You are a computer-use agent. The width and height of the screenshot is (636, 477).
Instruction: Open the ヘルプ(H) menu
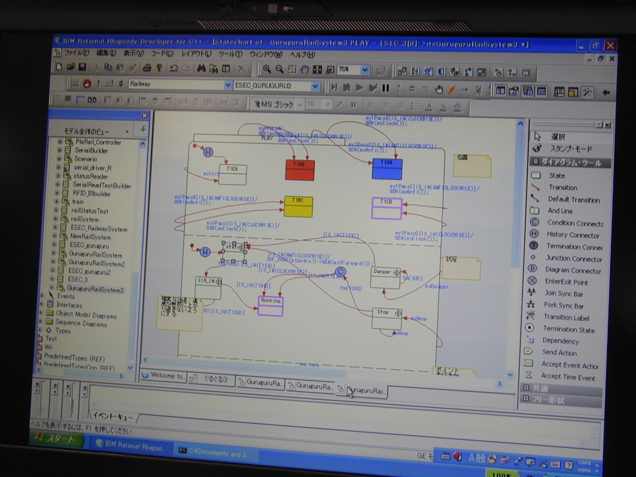(302, 55)
